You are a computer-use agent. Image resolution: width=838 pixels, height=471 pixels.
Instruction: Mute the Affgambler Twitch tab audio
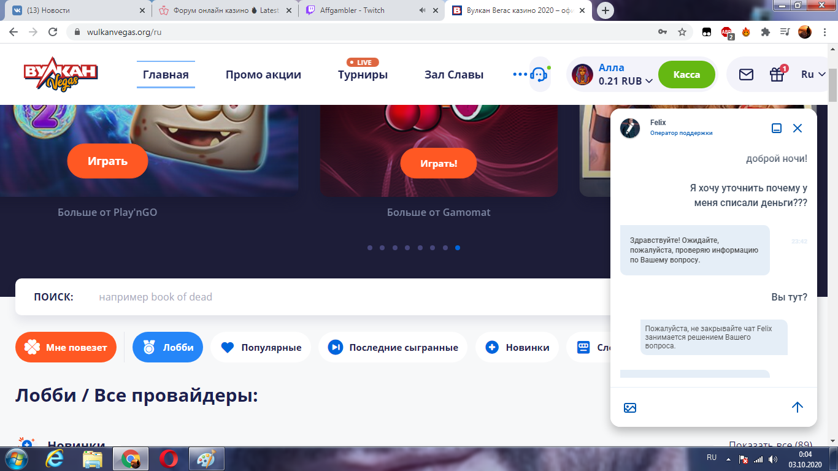tap(422, 10)
